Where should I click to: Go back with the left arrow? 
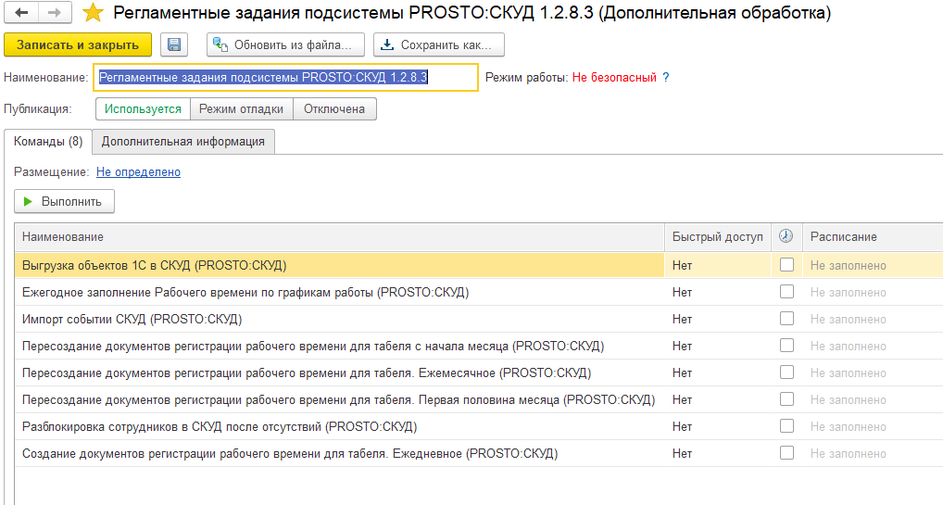(21, 13)
